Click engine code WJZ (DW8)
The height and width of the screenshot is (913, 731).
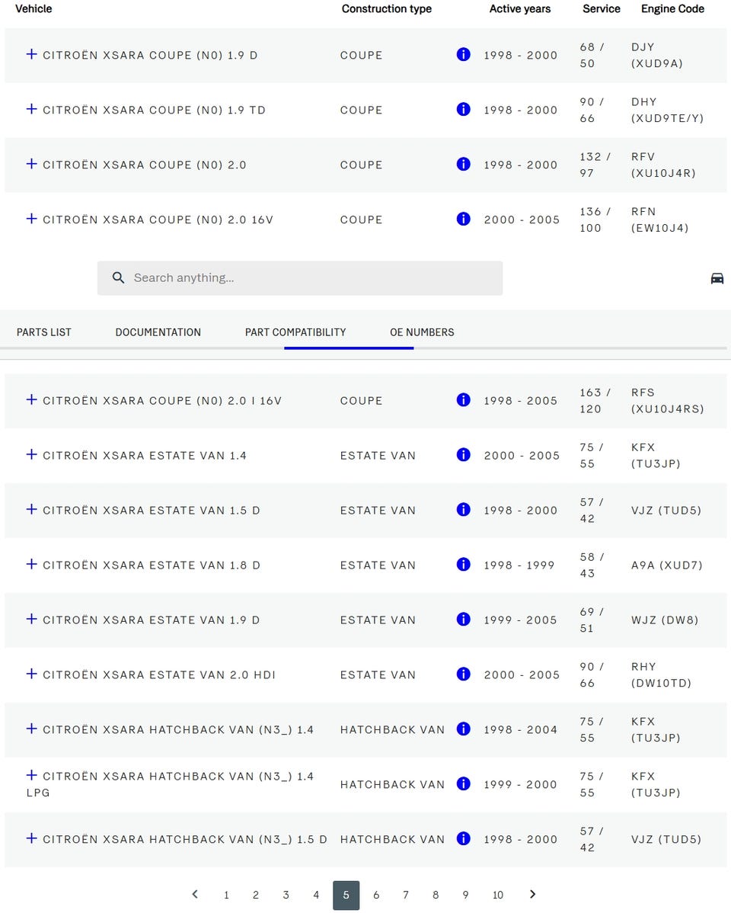pyautogui.click(x=665, y=620)
